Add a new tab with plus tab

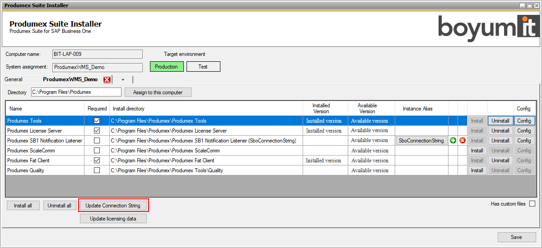click(x=123, y=79)
